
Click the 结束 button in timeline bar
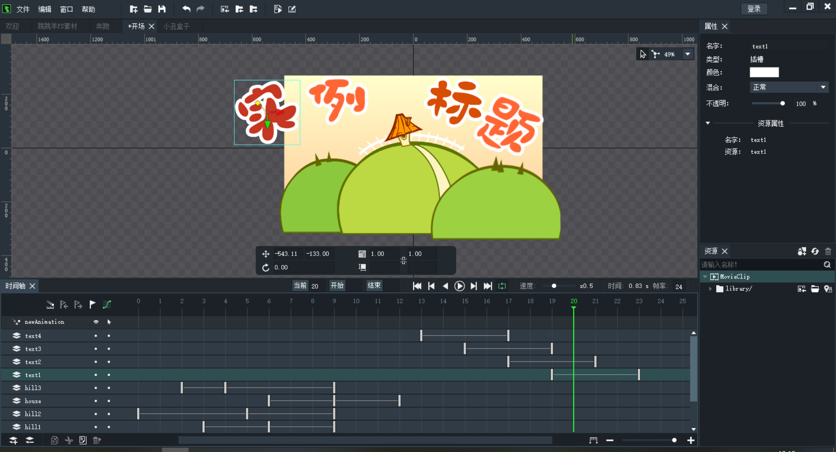point(374,286)
